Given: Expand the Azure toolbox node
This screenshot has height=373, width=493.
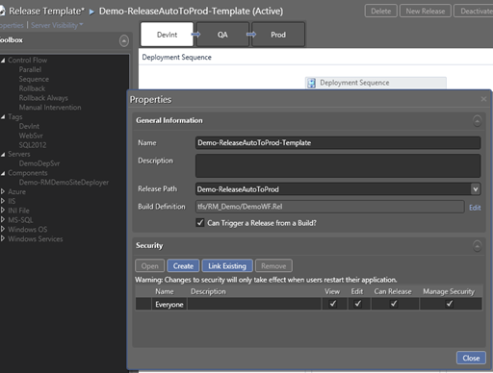Looking at the screenshot, I should coord(3,191).
